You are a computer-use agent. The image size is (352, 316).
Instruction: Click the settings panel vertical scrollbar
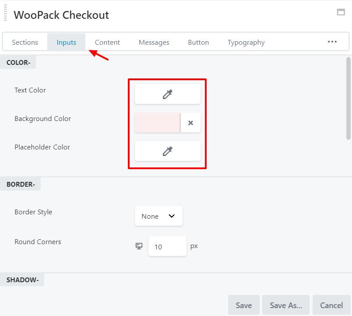click(x=348, y=99)
